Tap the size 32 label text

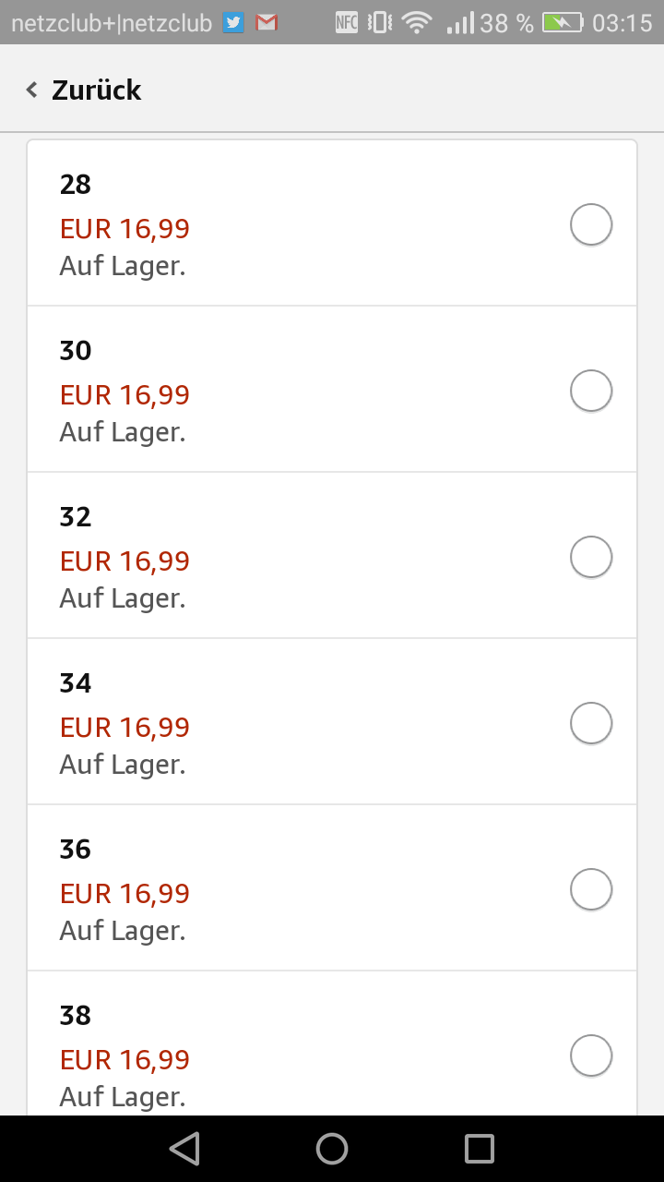[x=76, y=517]
